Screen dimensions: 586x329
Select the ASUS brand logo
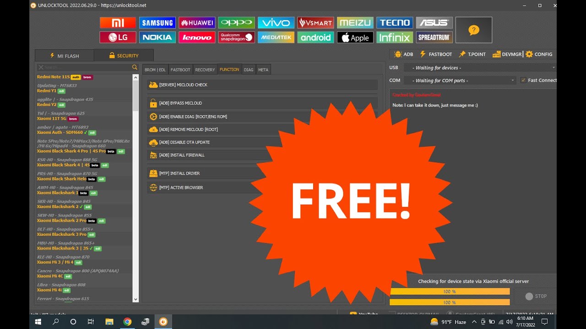(434, 23)
